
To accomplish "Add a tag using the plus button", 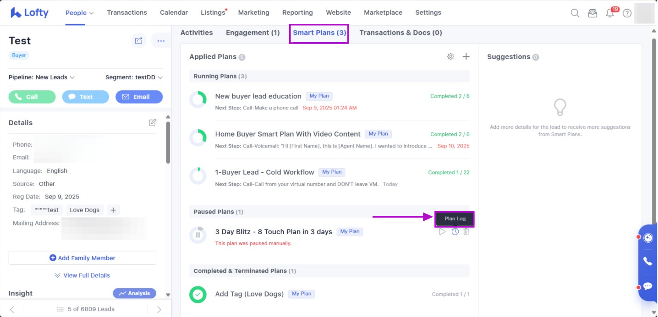I will coord(113,210).
